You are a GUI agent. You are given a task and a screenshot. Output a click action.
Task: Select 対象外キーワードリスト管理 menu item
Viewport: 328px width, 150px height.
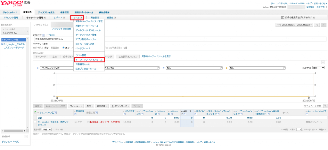click(x=89, y=21)
